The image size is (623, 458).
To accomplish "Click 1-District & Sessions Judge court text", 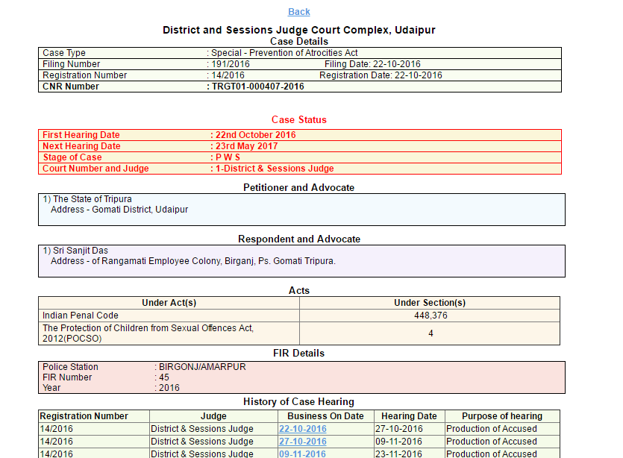I will [275, 169].
